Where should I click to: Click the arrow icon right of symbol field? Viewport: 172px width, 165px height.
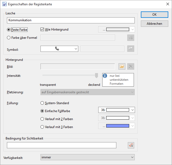131,49
